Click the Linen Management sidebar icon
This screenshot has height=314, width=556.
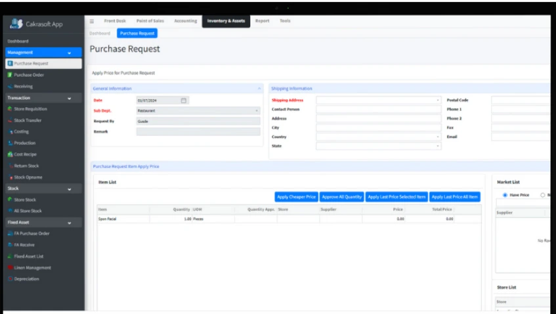[10, 268]
